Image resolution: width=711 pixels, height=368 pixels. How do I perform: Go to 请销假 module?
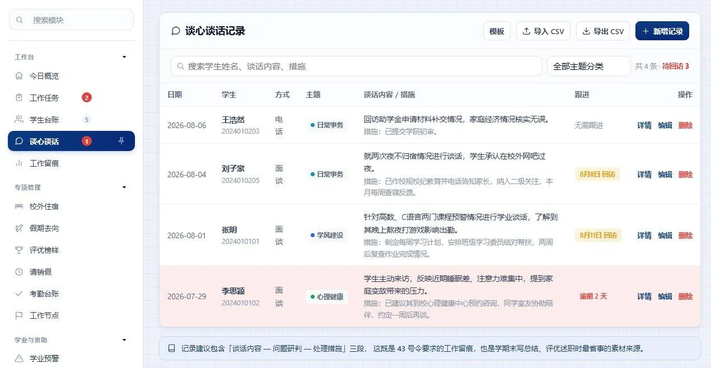(x=71, y=272)
